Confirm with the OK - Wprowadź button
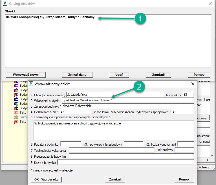 point(46,179)
